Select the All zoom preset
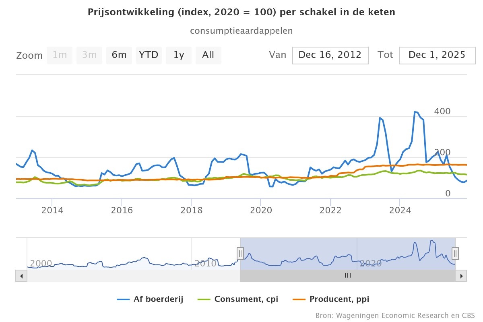 (x=208, y=55)
